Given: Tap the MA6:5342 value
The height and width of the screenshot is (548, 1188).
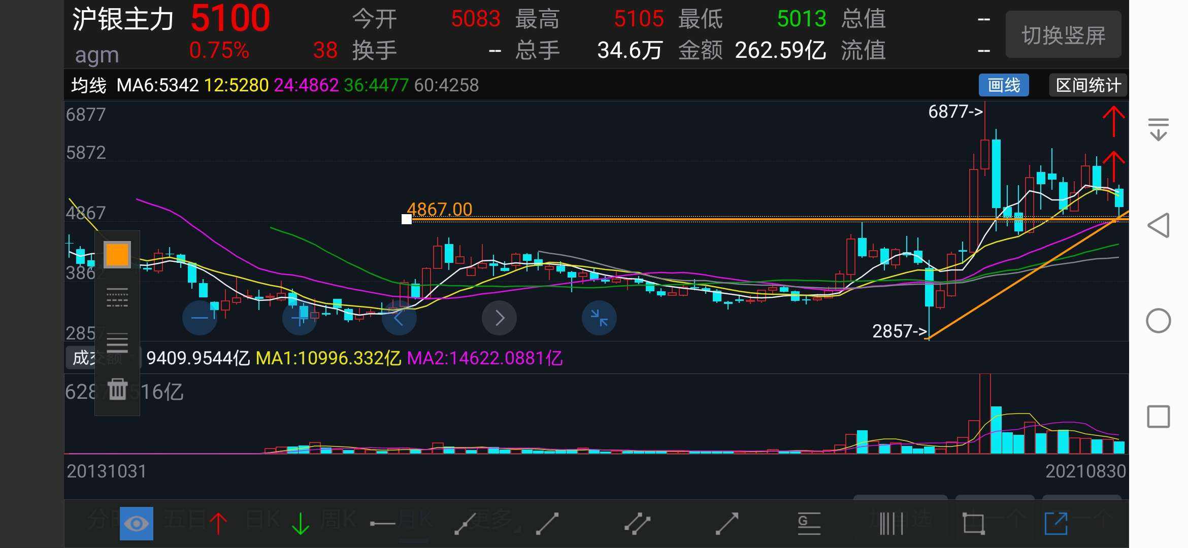Looking at the screenshot, I should tap(157, 85).
